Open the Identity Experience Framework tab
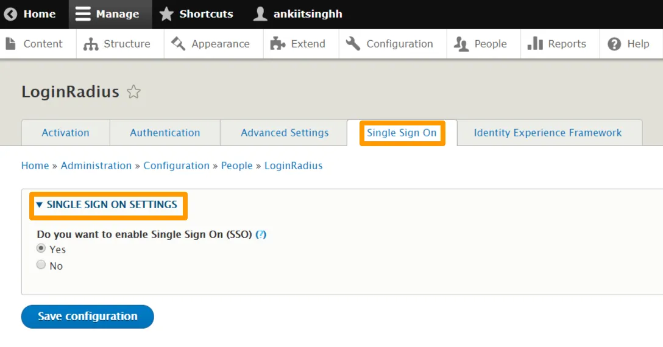This screenshot has height=347, width=663. point(547,133)
